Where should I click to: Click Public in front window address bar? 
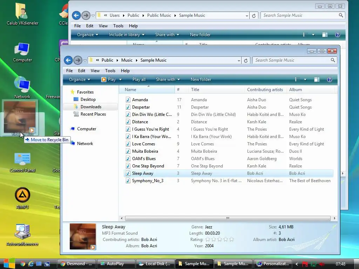[107, 60]
